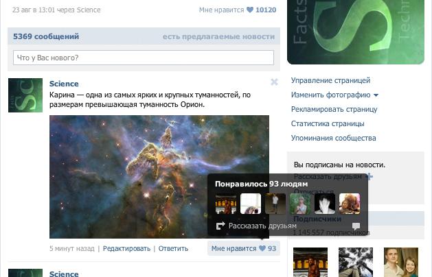The width and height of the screenshot is (432, 277).
Task: Open Статистика страницы link
Action: tap(328, 123)
